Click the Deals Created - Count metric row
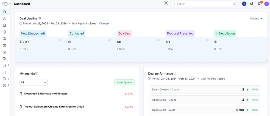The image size is (270, 116). click(205, 89)
